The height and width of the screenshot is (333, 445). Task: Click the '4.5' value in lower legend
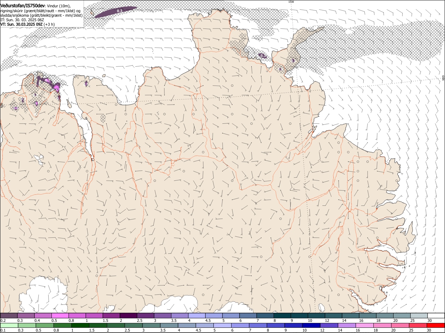tap(199, 331)
